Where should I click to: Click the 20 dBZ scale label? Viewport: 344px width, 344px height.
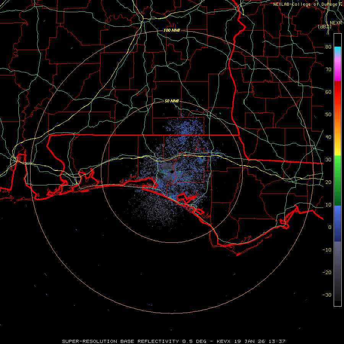click(328, 182)
